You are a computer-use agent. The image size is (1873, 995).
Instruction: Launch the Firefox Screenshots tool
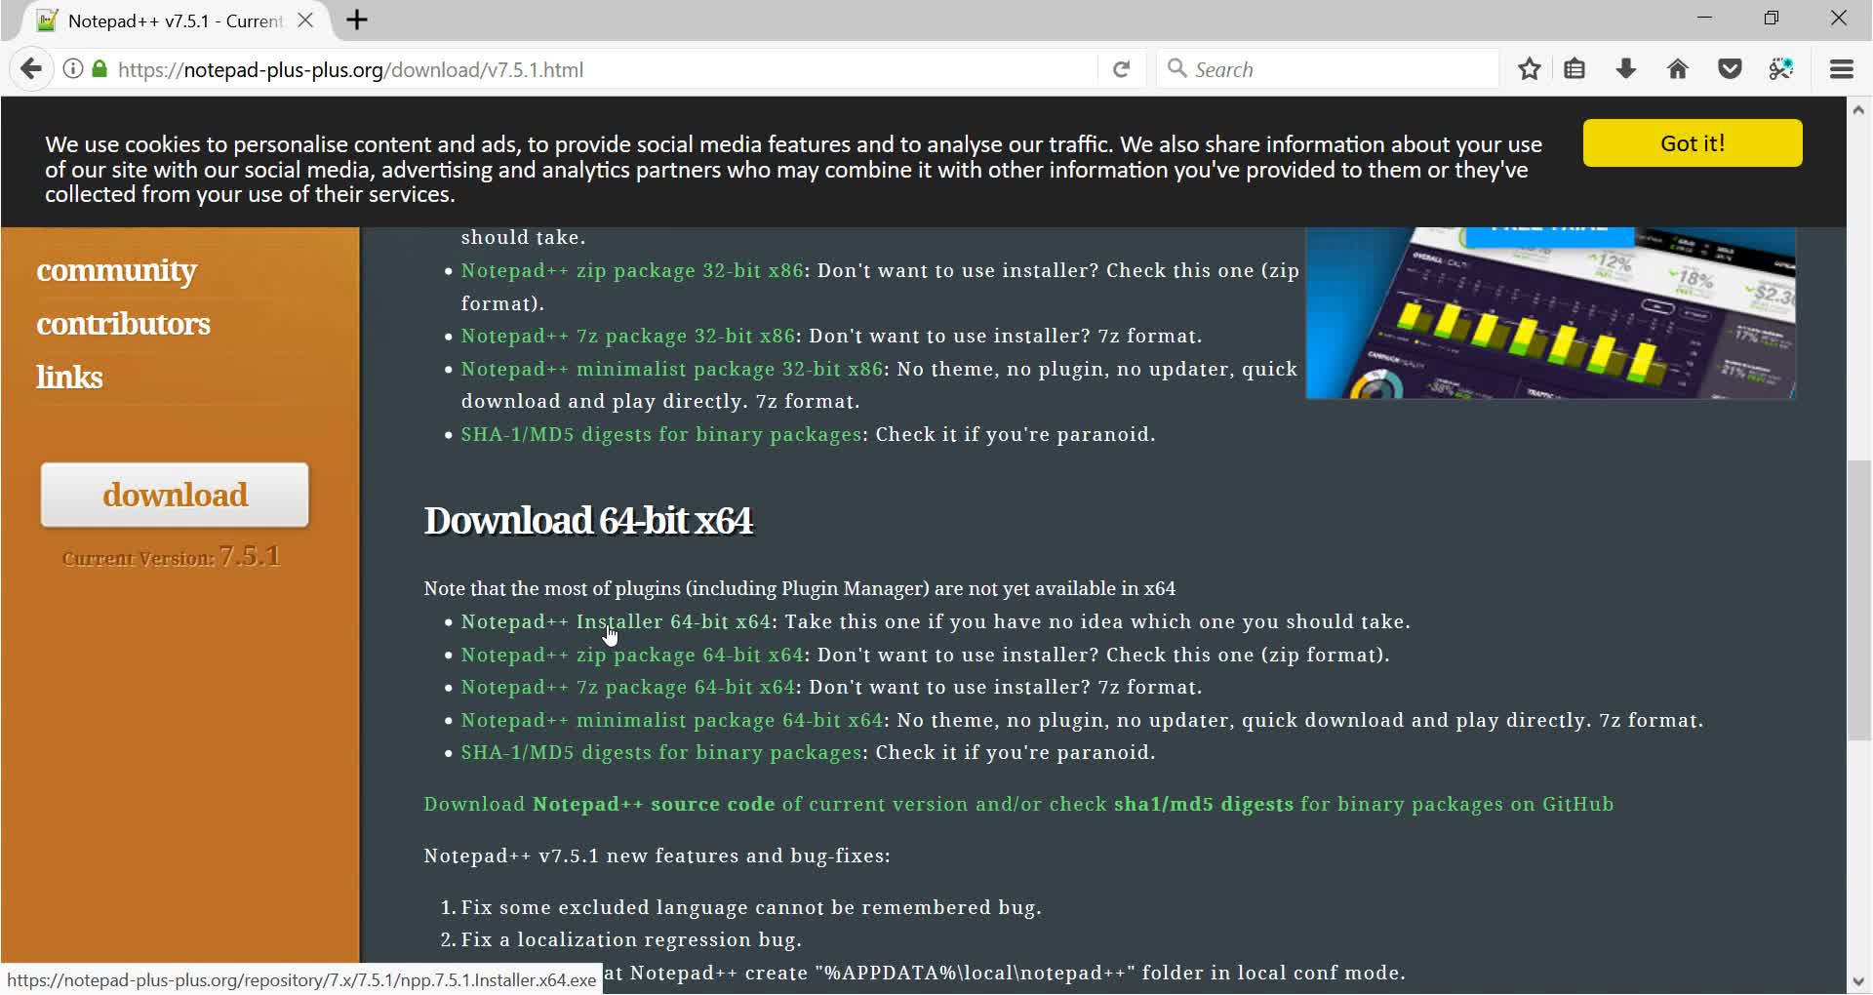click(1782, 68)
